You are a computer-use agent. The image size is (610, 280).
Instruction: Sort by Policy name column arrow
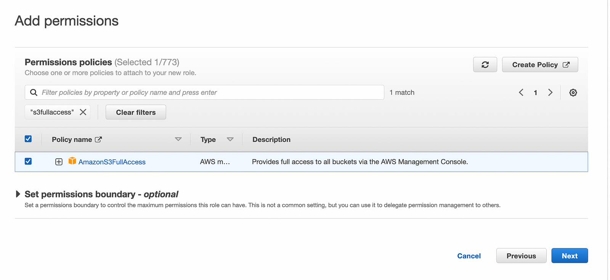(178, 139)
